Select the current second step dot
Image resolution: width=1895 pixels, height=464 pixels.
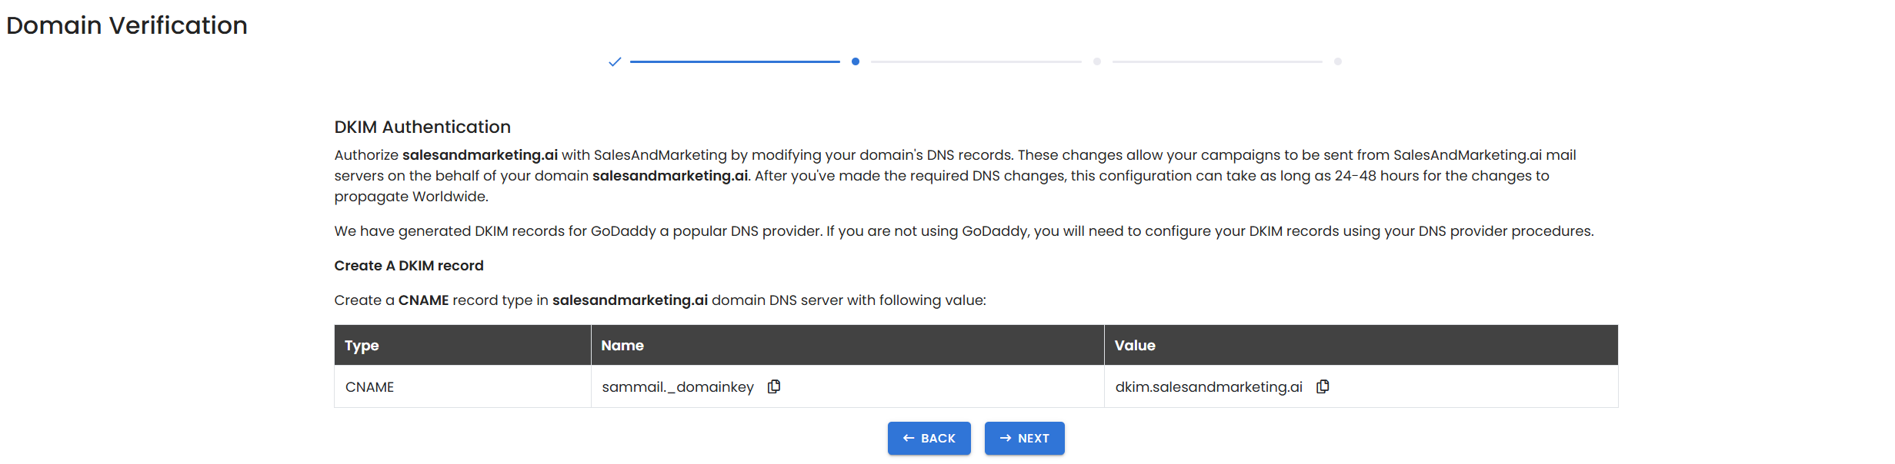click(856, 61)
